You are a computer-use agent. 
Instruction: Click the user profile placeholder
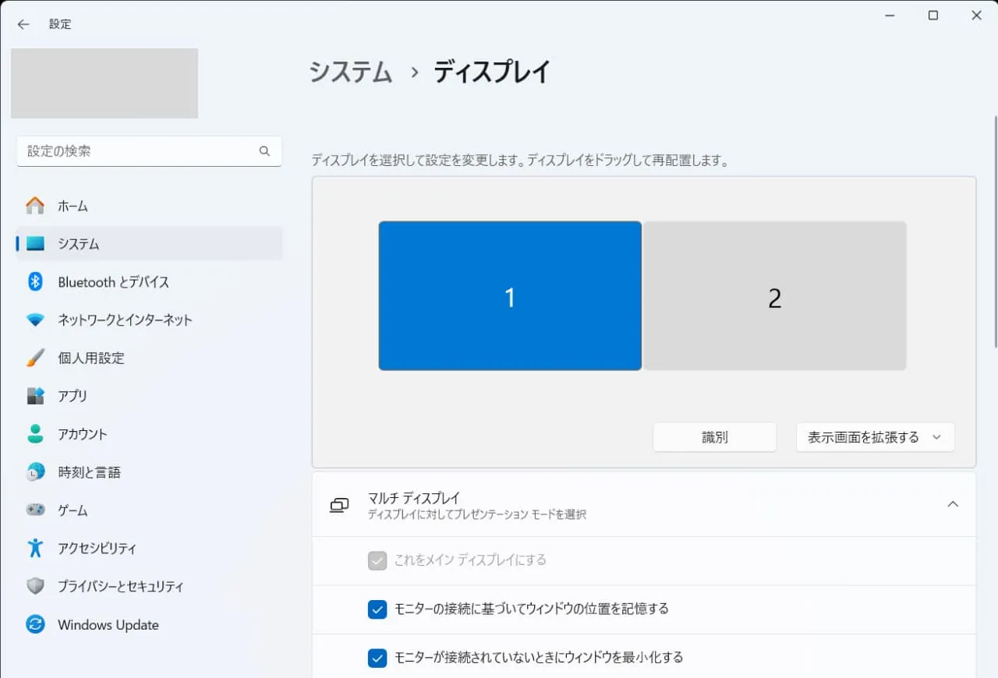point(104,83)
